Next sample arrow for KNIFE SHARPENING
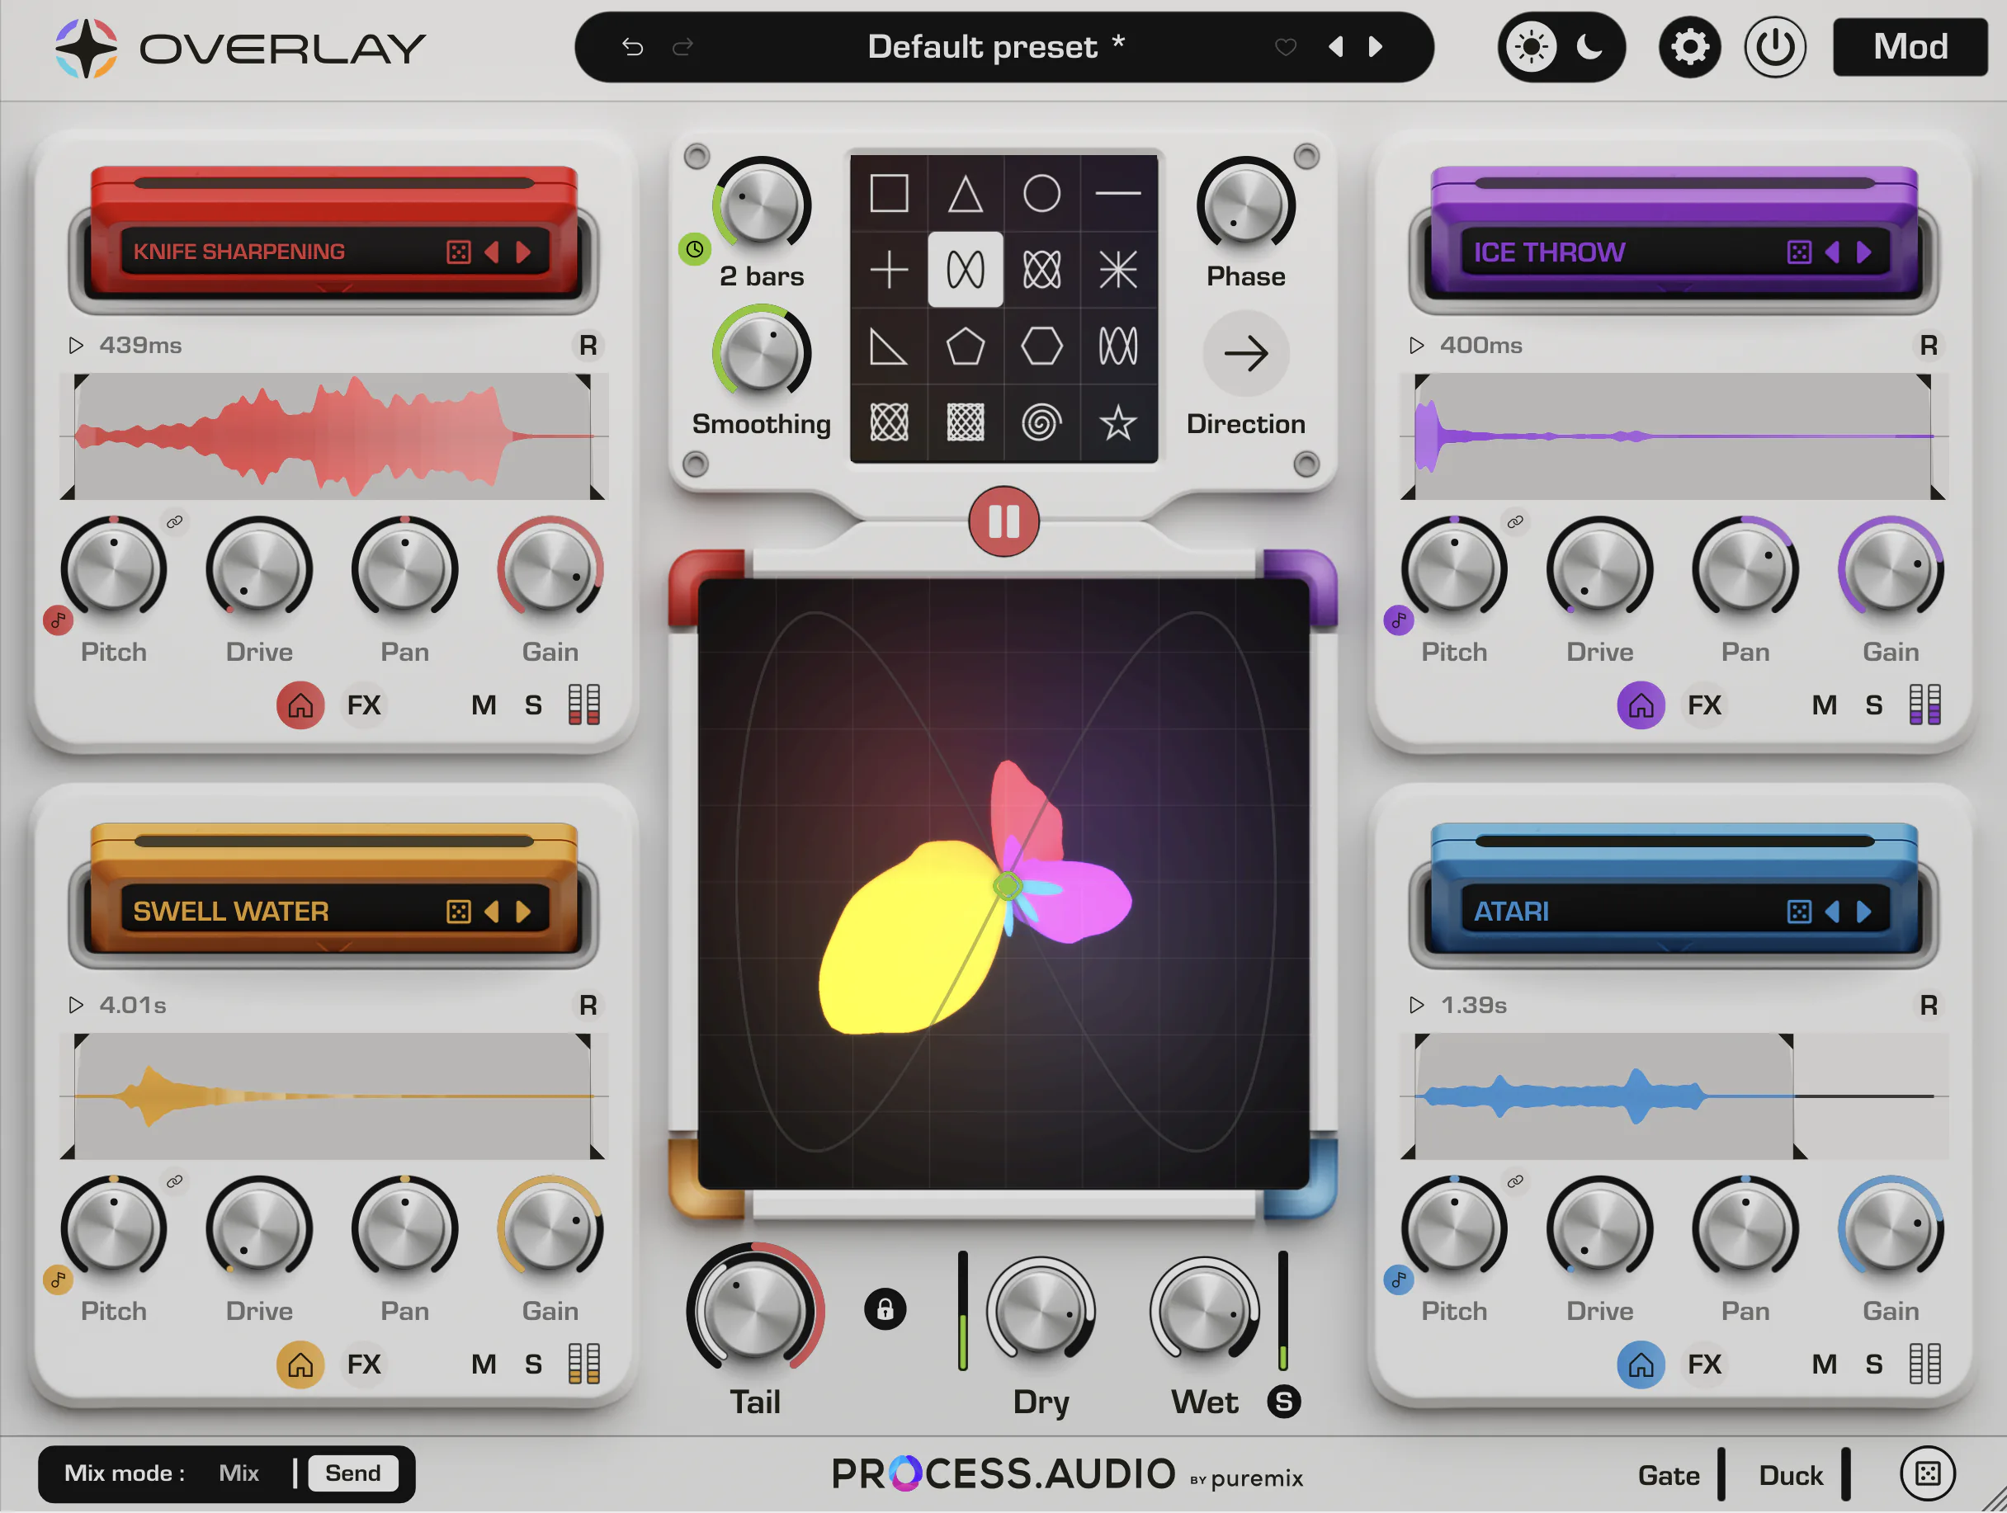 523,252
